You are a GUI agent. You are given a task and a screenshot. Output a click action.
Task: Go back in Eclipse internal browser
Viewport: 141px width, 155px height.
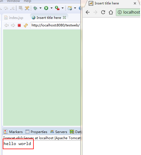pyautogui.click(x=7, y=25)
